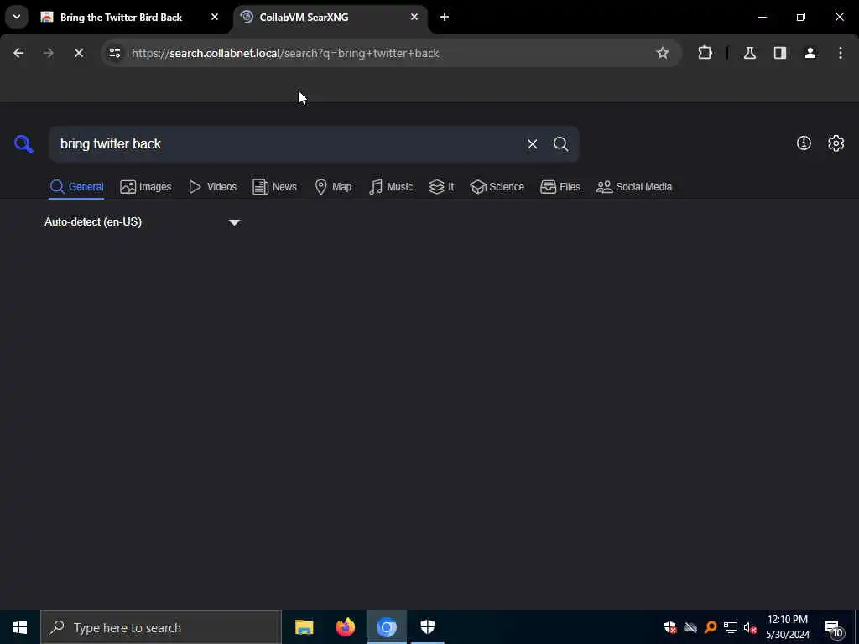The width and height of the screenshot is (859, 644).
Task: Click the Chrome taskbar icon
Action: (386, 627)
